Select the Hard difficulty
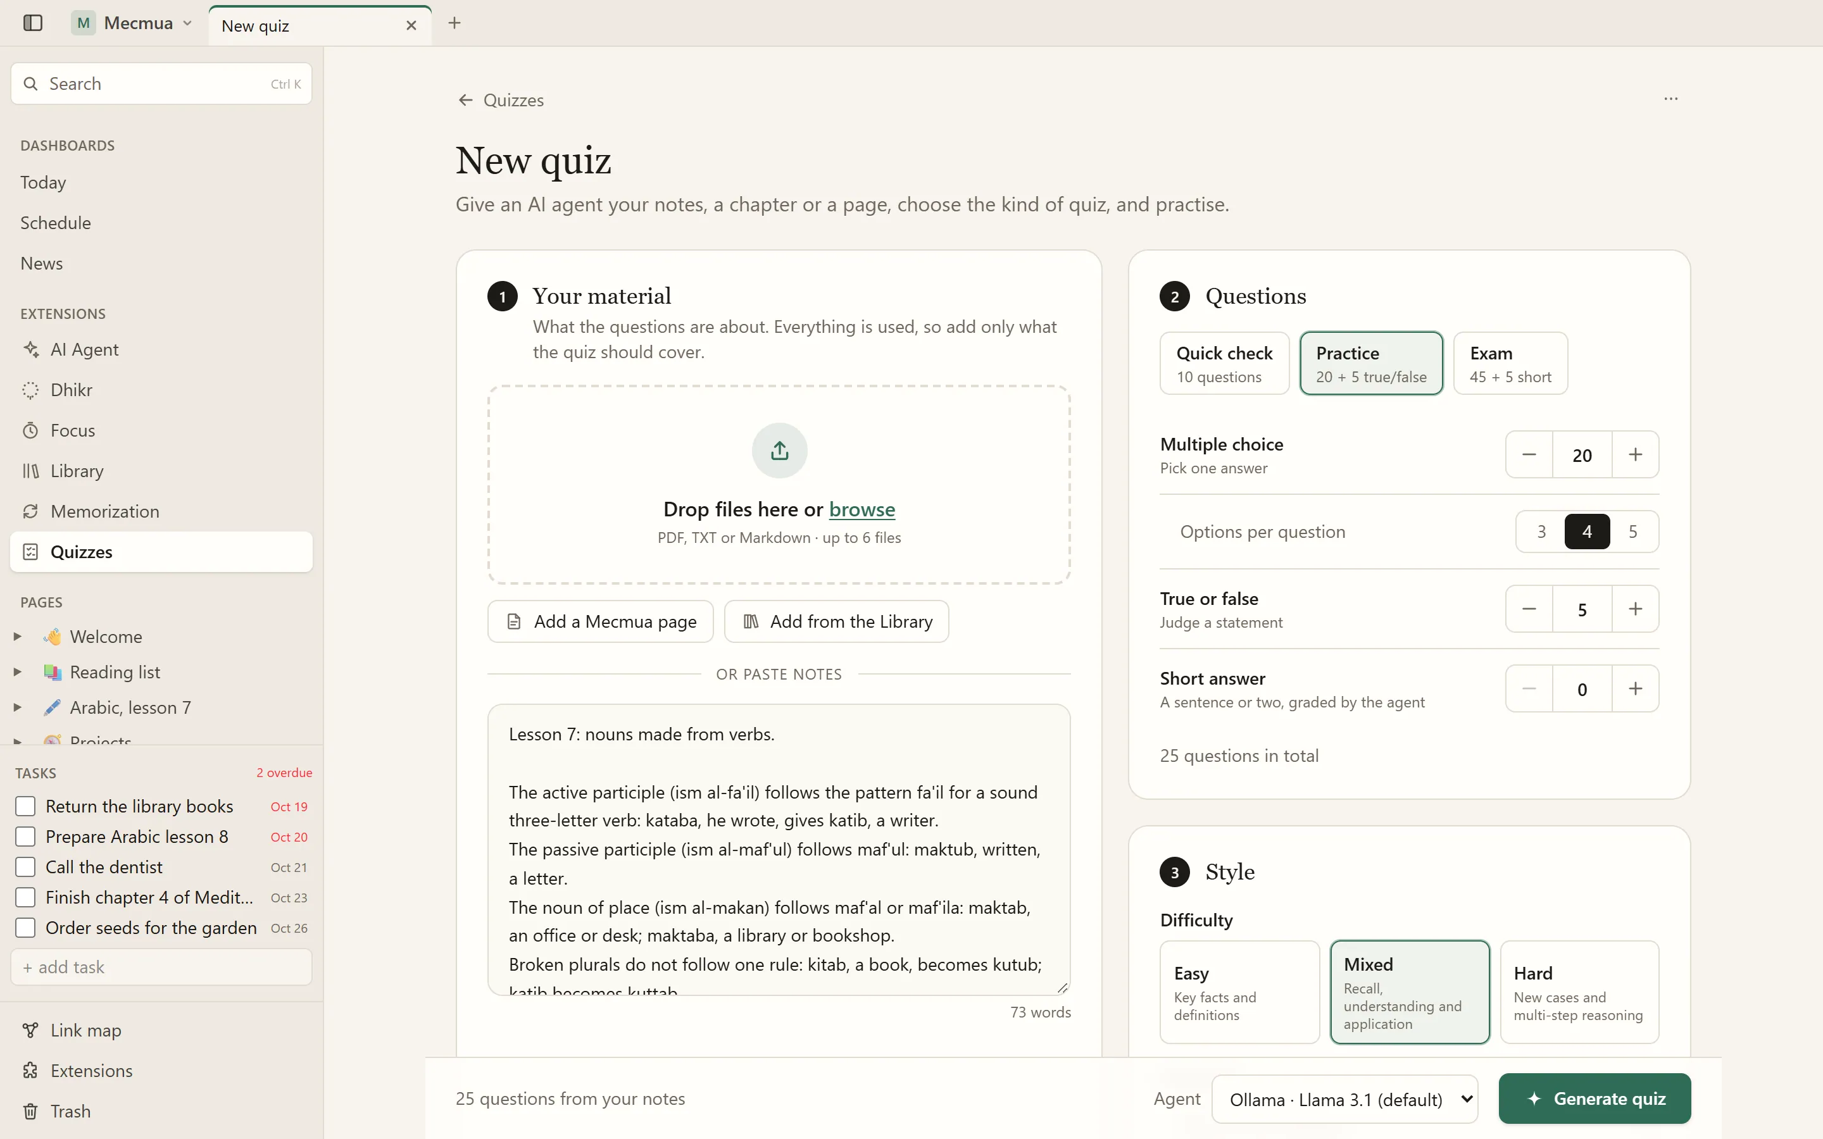Viewport: 1823px width, 1139px height. click(x=1579, y=992)
